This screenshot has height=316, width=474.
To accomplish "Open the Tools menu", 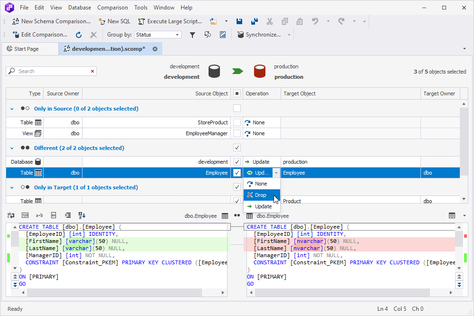I will click(x=141, y=8).
